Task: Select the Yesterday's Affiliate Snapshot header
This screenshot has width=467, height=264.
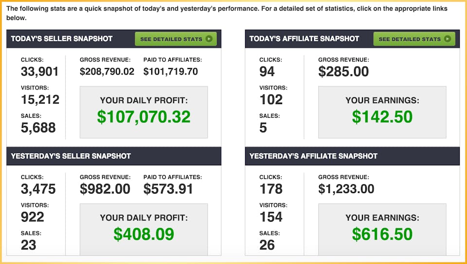Action: point(314,156)
